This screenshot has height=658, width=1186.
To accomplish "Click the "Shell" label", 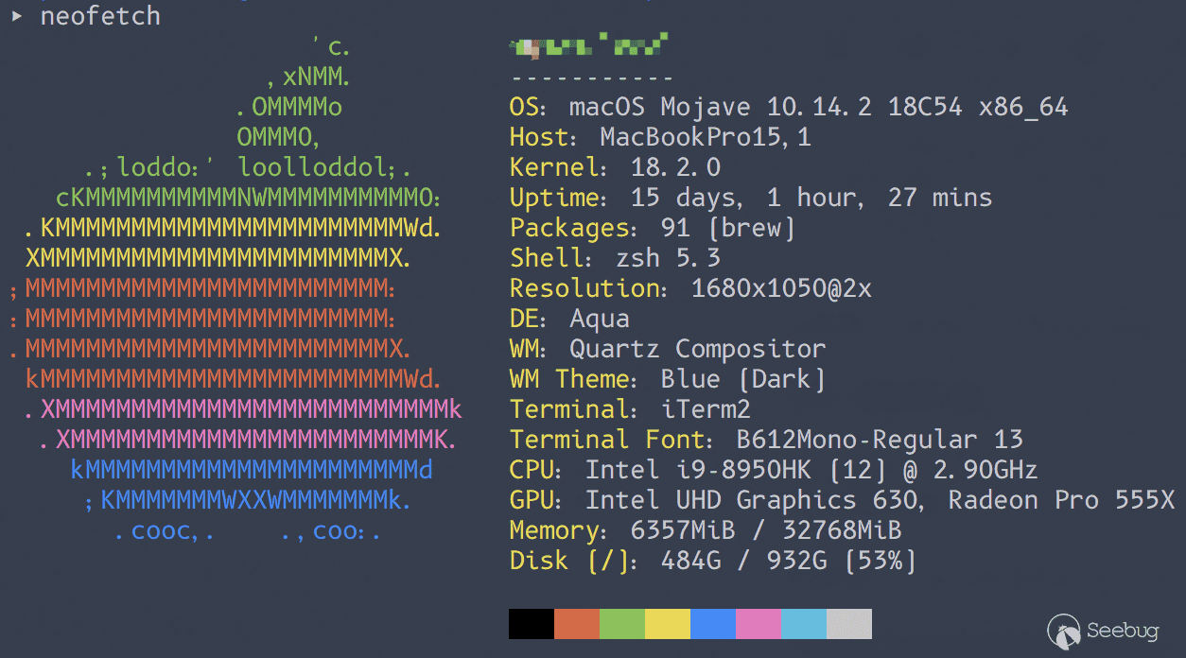I will [x=548, y=258].
